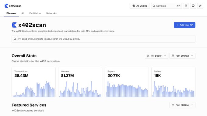Switch to the Discover tab

pyautogui.click(x=11, y=13)
